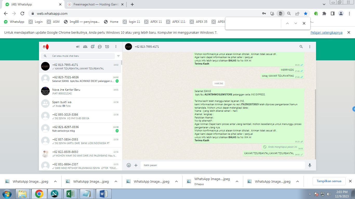Viewport: 355px width, 199px height.
Task: Start a new chat with the plus-bubble icon
Action: tap(107, 47)
